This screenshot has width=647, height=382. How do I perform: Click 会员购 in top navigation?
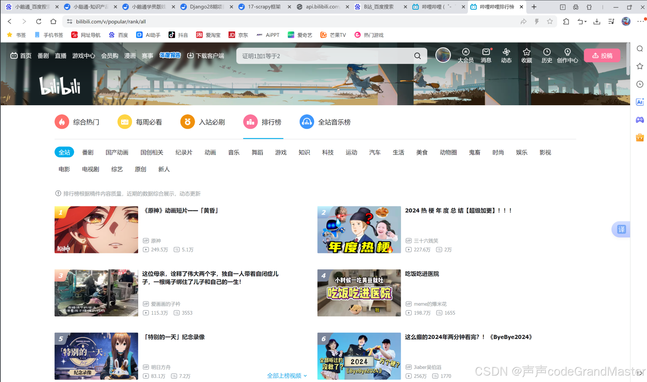(x=110, y=55)
